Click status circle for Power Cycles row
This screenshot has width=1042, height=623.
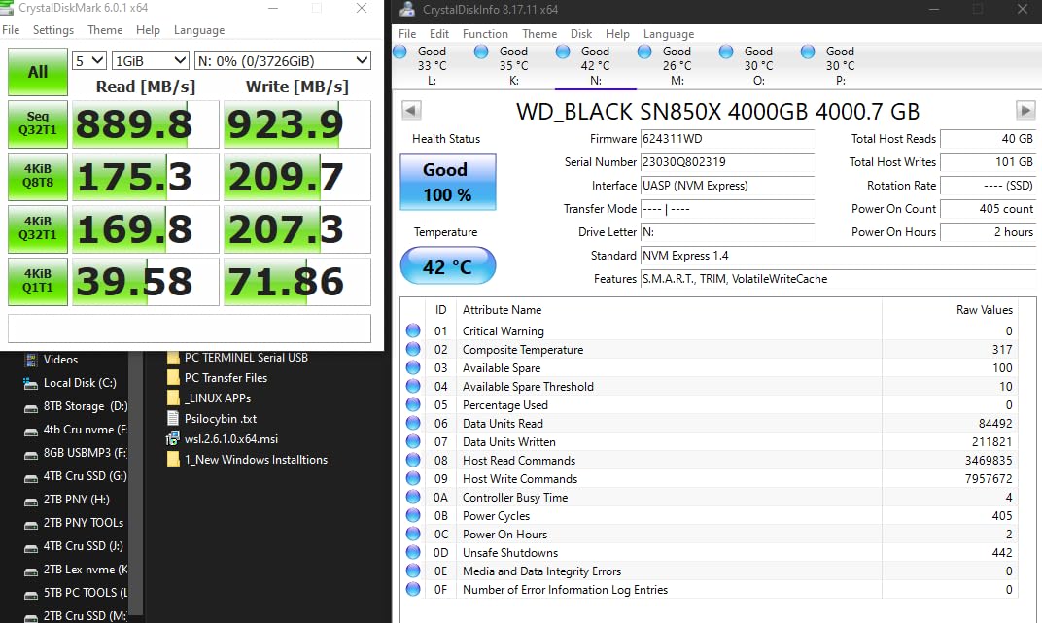[413, 515]
